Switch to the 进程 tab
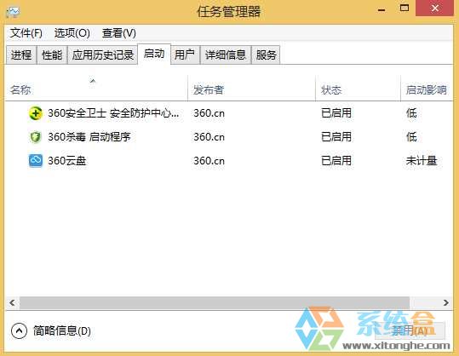459x356 pixels. (21, 55)
